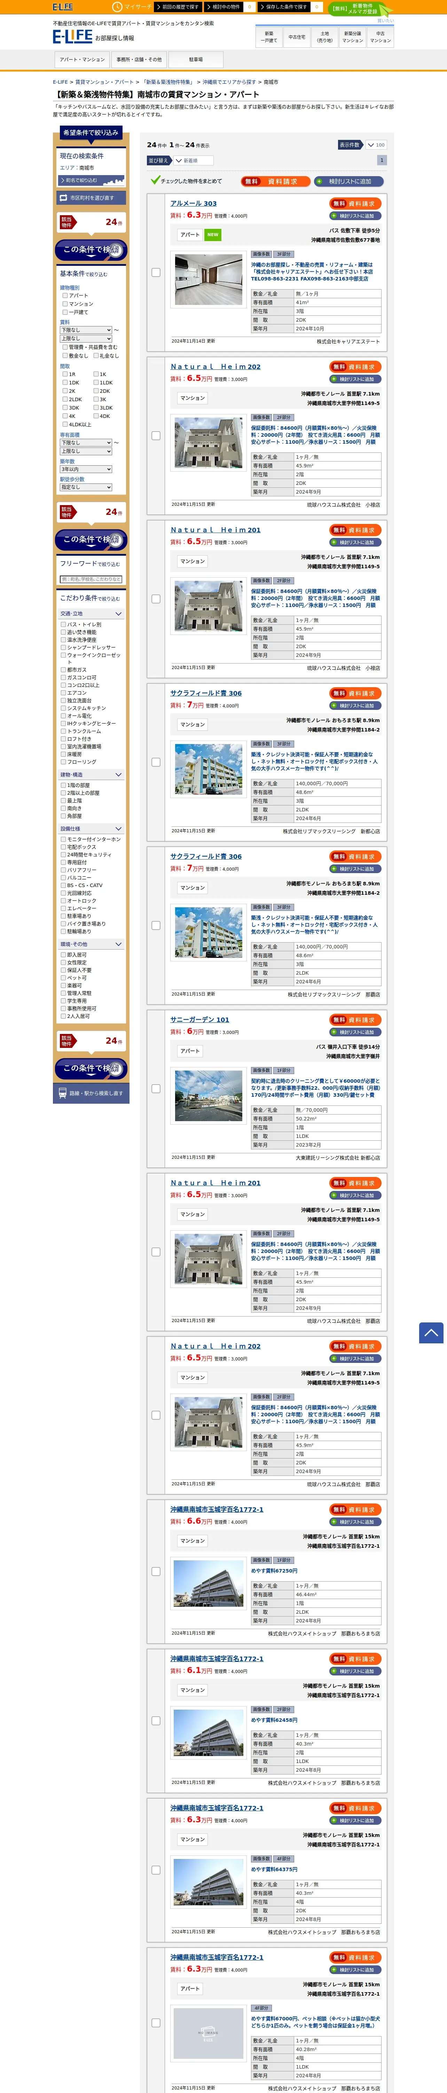Image resolution: width=447 pixels, height=2093 pixels.
Task: Select the アルメール 303 listing checkbox
Action: click(156, 272)
